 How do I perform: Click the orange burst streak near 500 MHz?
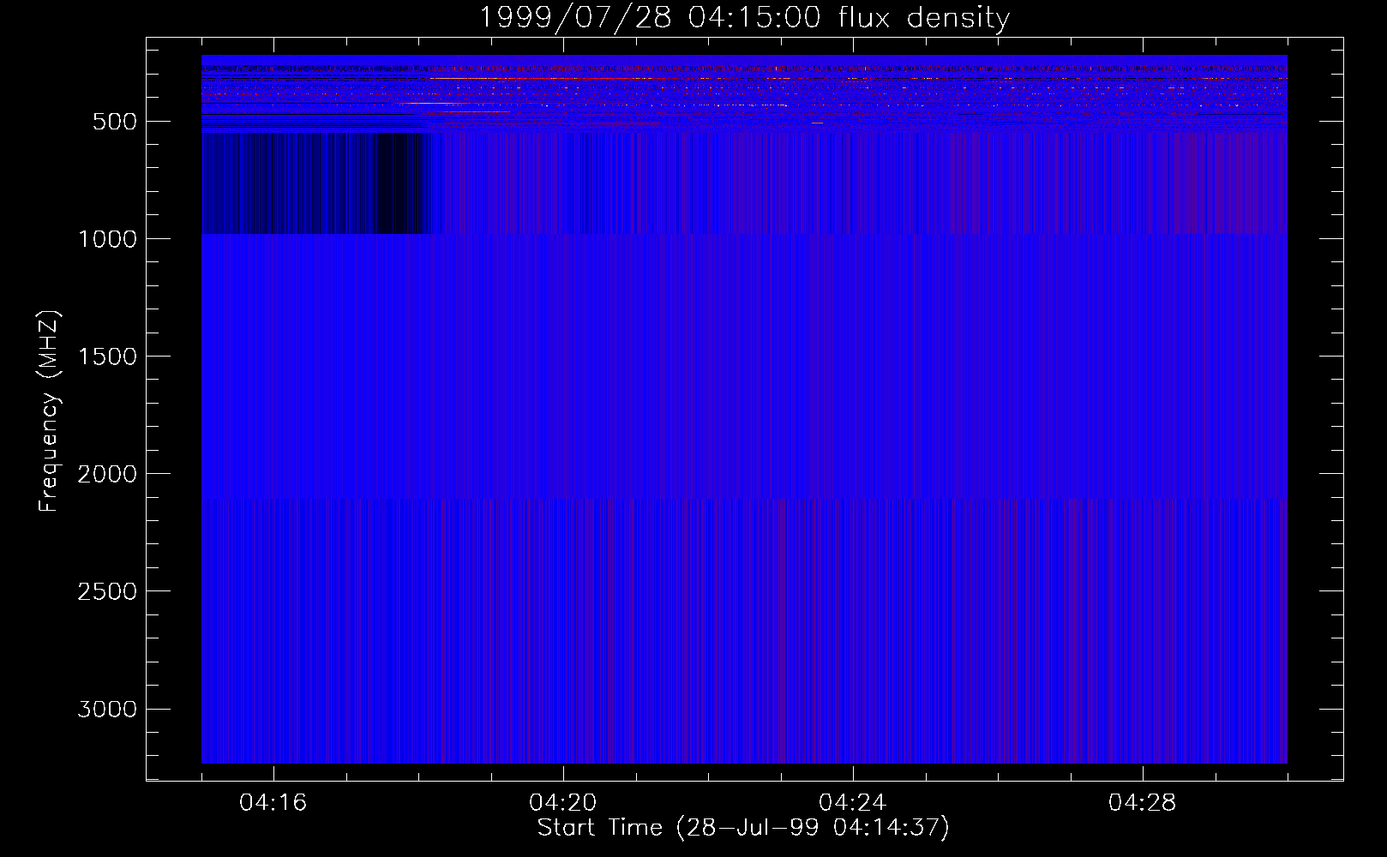click(471, 111)
